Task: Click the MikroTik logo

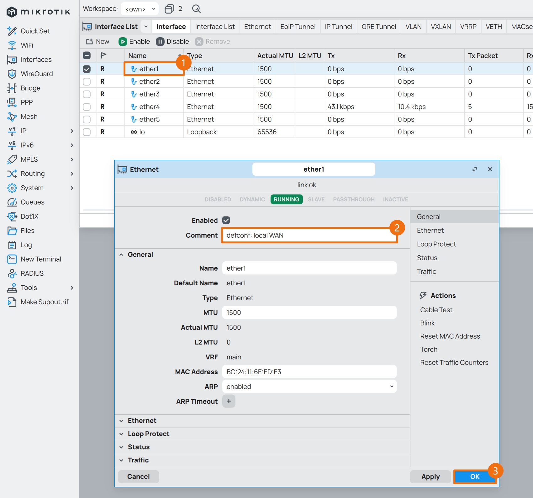Action: pos(39,12)
